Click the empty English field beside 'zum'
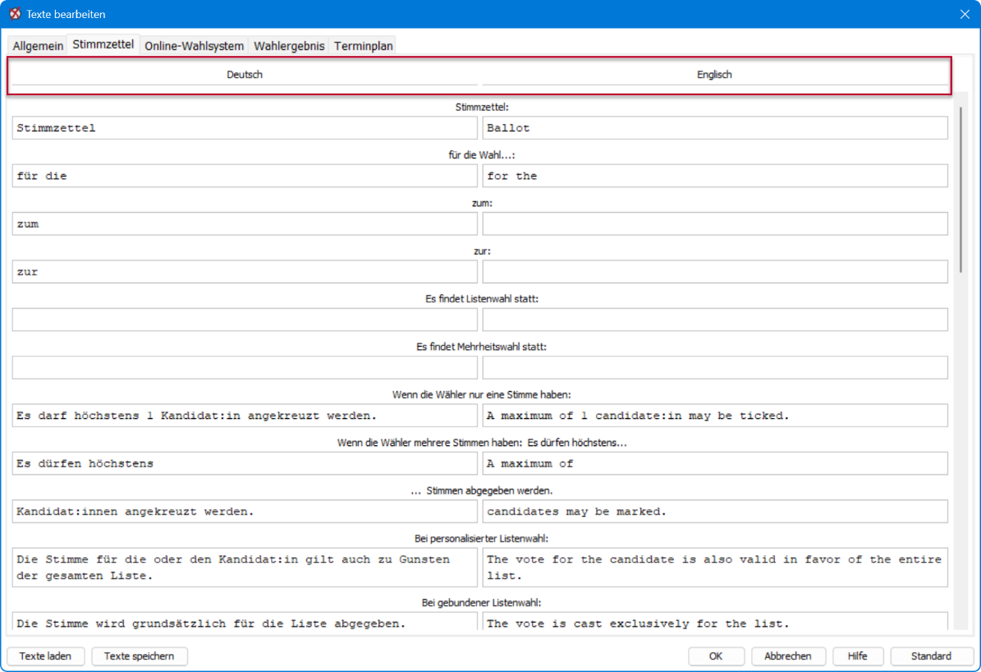Viewport: 981px width, 672px height. pos(715,223)
